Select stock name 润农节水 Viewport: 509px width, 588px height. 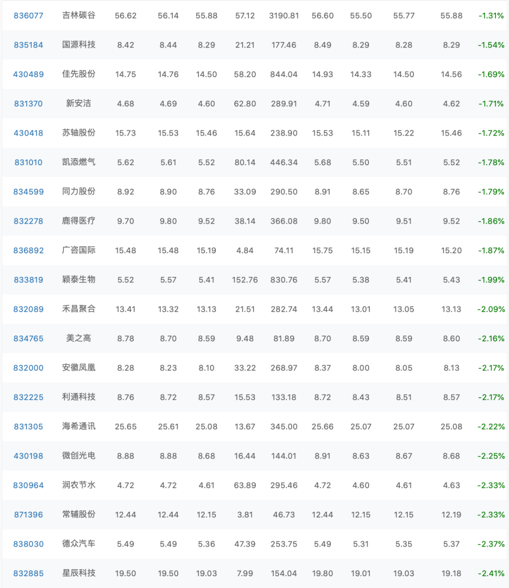click(x=79, y=485)
